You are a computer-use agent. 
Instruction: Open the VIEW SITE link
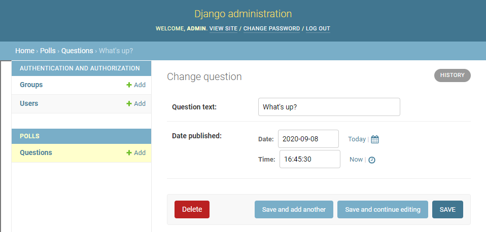pos(224,28)
